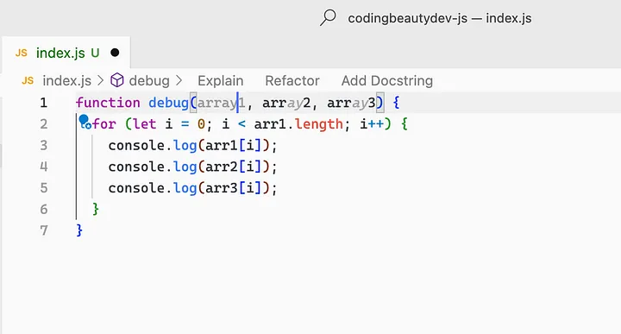Click i++ in the for loop header

pyautogui.click(x=372, y=124)
